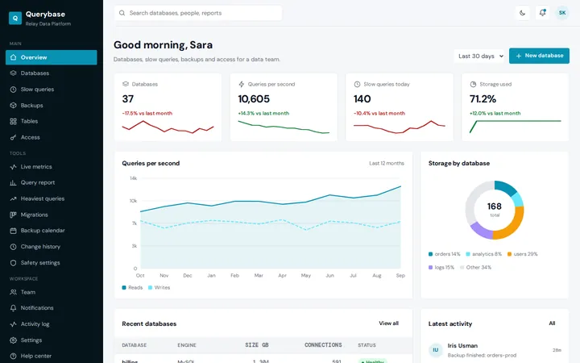Sort by SIZE GB column header

pyautogui.click(x=257, y=345)
